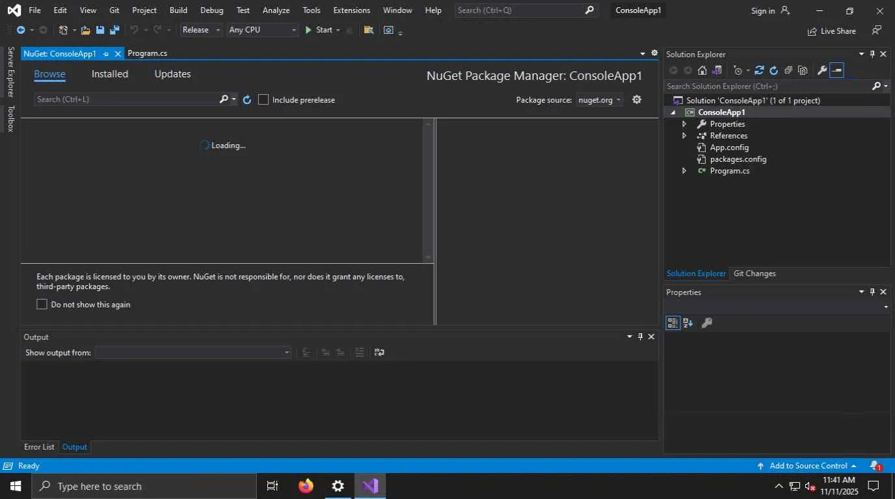Open Properties via Solution Explorer wrench icon

(x=822, y=70)
